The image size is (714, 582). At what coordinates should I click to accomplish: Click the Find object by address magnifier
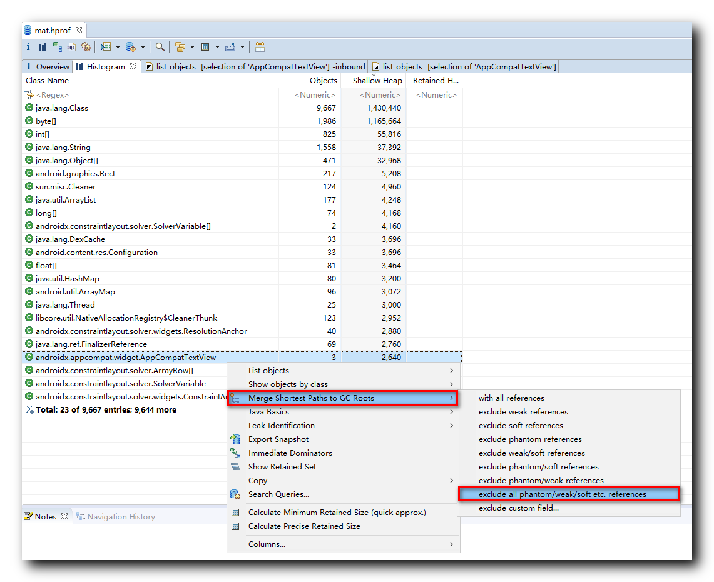160,47
